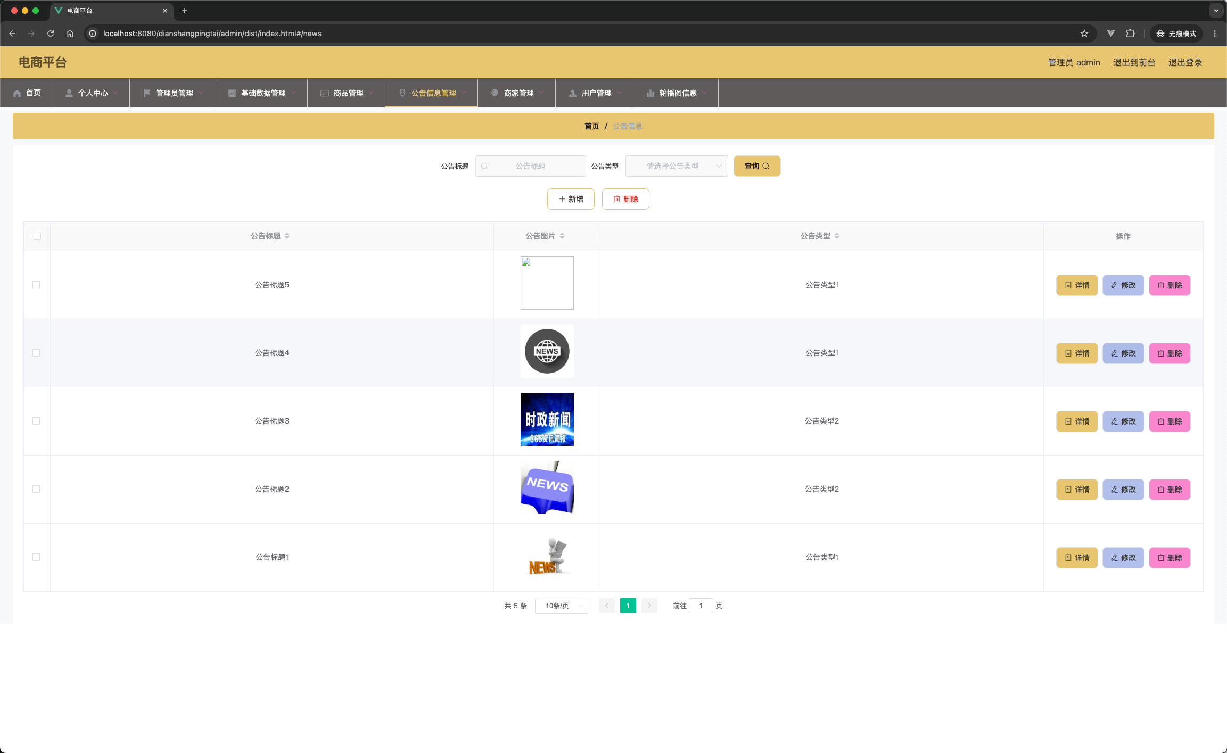1227x753 pixels.
Task: Click the user icon in 用户管理 menu
Action: [x=573, y=93]
